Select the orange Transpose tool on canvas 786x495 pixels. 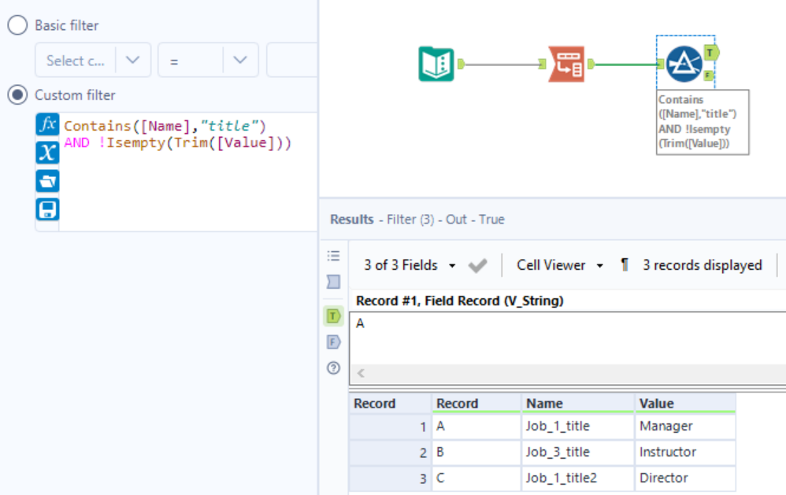point(566,65)
